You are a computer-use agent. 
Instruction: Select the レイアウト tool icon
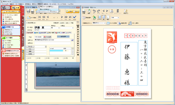tap(99, 18)
